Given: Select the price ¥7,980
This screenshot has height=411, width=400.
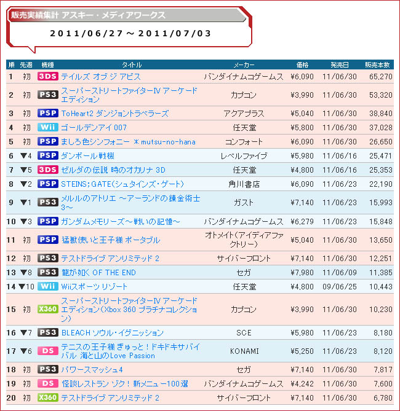Looking at the screenshot, I should 302,273.
